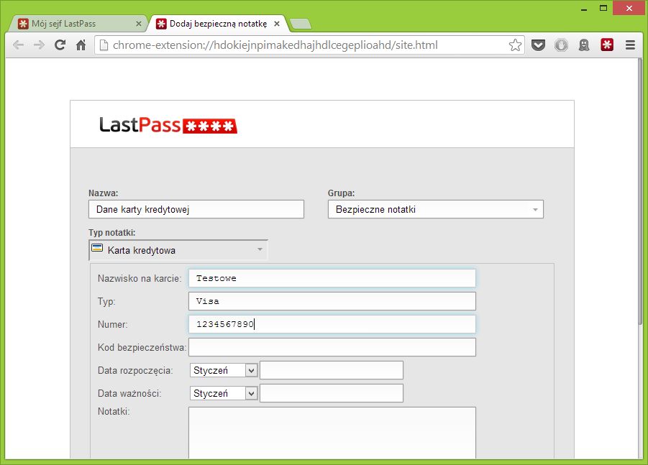Image resolution: width=648 pixels, height=465 pixels.
Task: Select the Dodaj bezpieczną notatkę tab
Action: pos(218,24)
